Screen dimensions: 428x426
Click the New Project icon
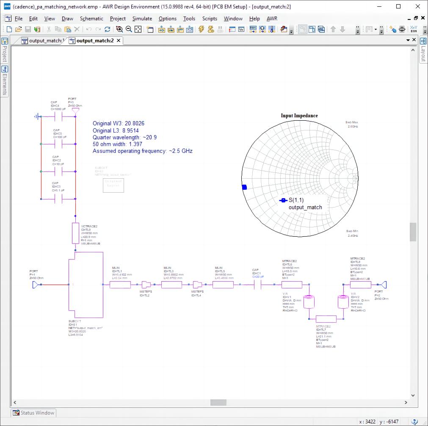[x=9, y=29]
